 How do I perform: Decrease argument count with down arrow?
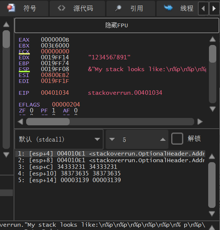click(112, 139)
